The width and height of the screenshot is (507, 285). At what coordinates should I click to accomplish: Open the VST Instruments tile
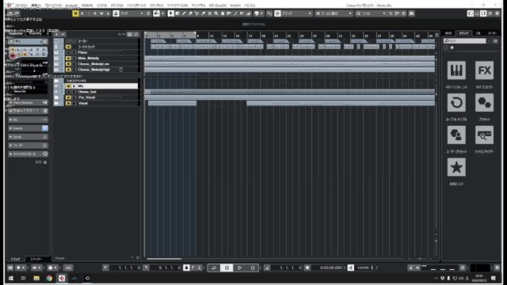pyautogui.click(x=456, y=70)
